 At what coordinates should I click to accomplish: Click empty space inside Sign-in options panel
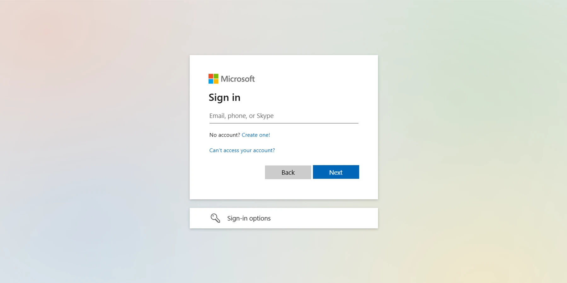tap(324, 218)
